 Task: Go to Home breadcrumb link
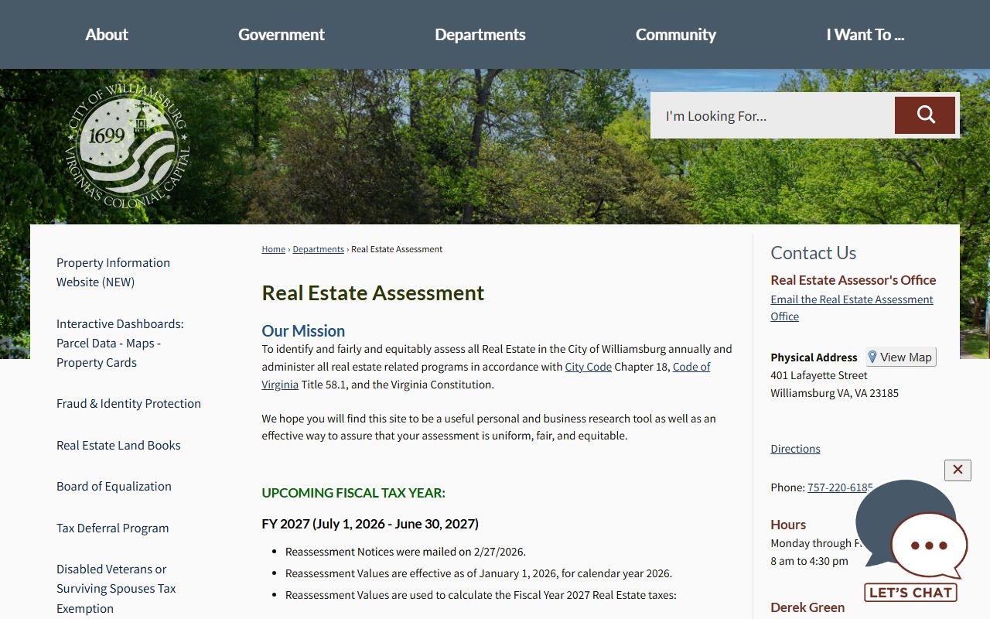click(x=274, y=249)
